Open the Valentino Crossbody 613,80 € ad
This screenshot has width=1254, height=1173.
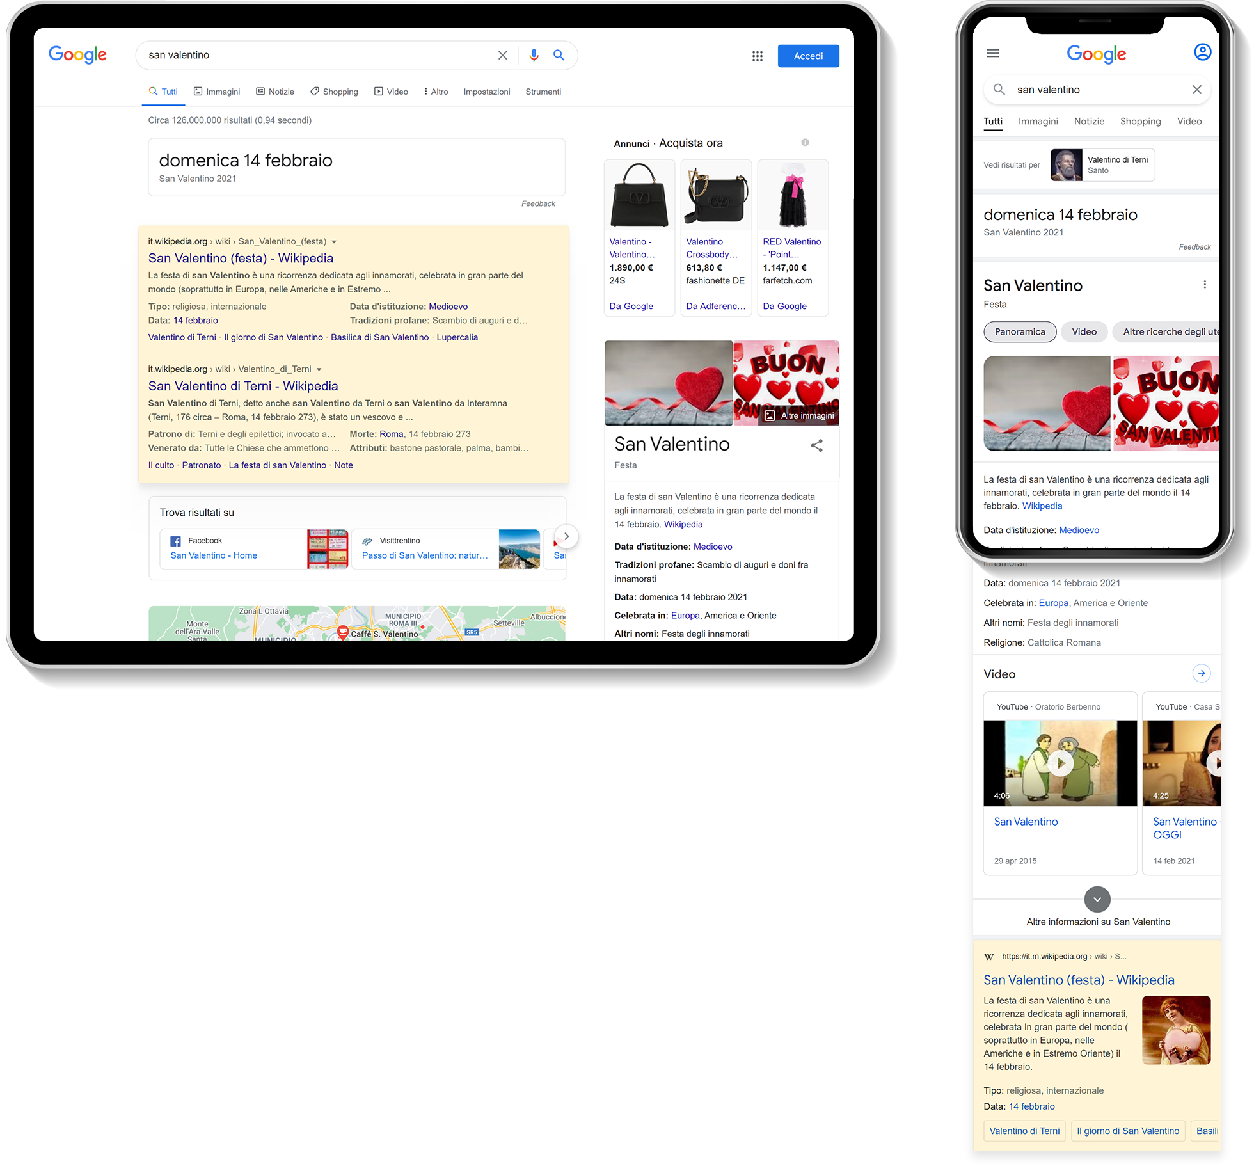pyautogui.click(x=716, y=237)
